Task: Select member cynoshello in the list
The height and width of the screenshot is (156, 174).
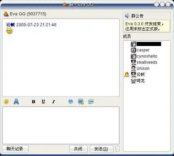Action: (x=147, y=56)
